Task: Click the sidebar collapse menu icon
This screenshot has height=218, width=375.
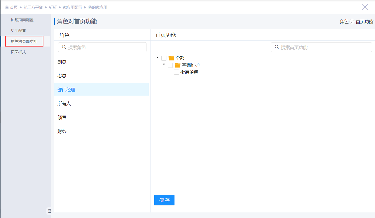Action: point(49,211)
